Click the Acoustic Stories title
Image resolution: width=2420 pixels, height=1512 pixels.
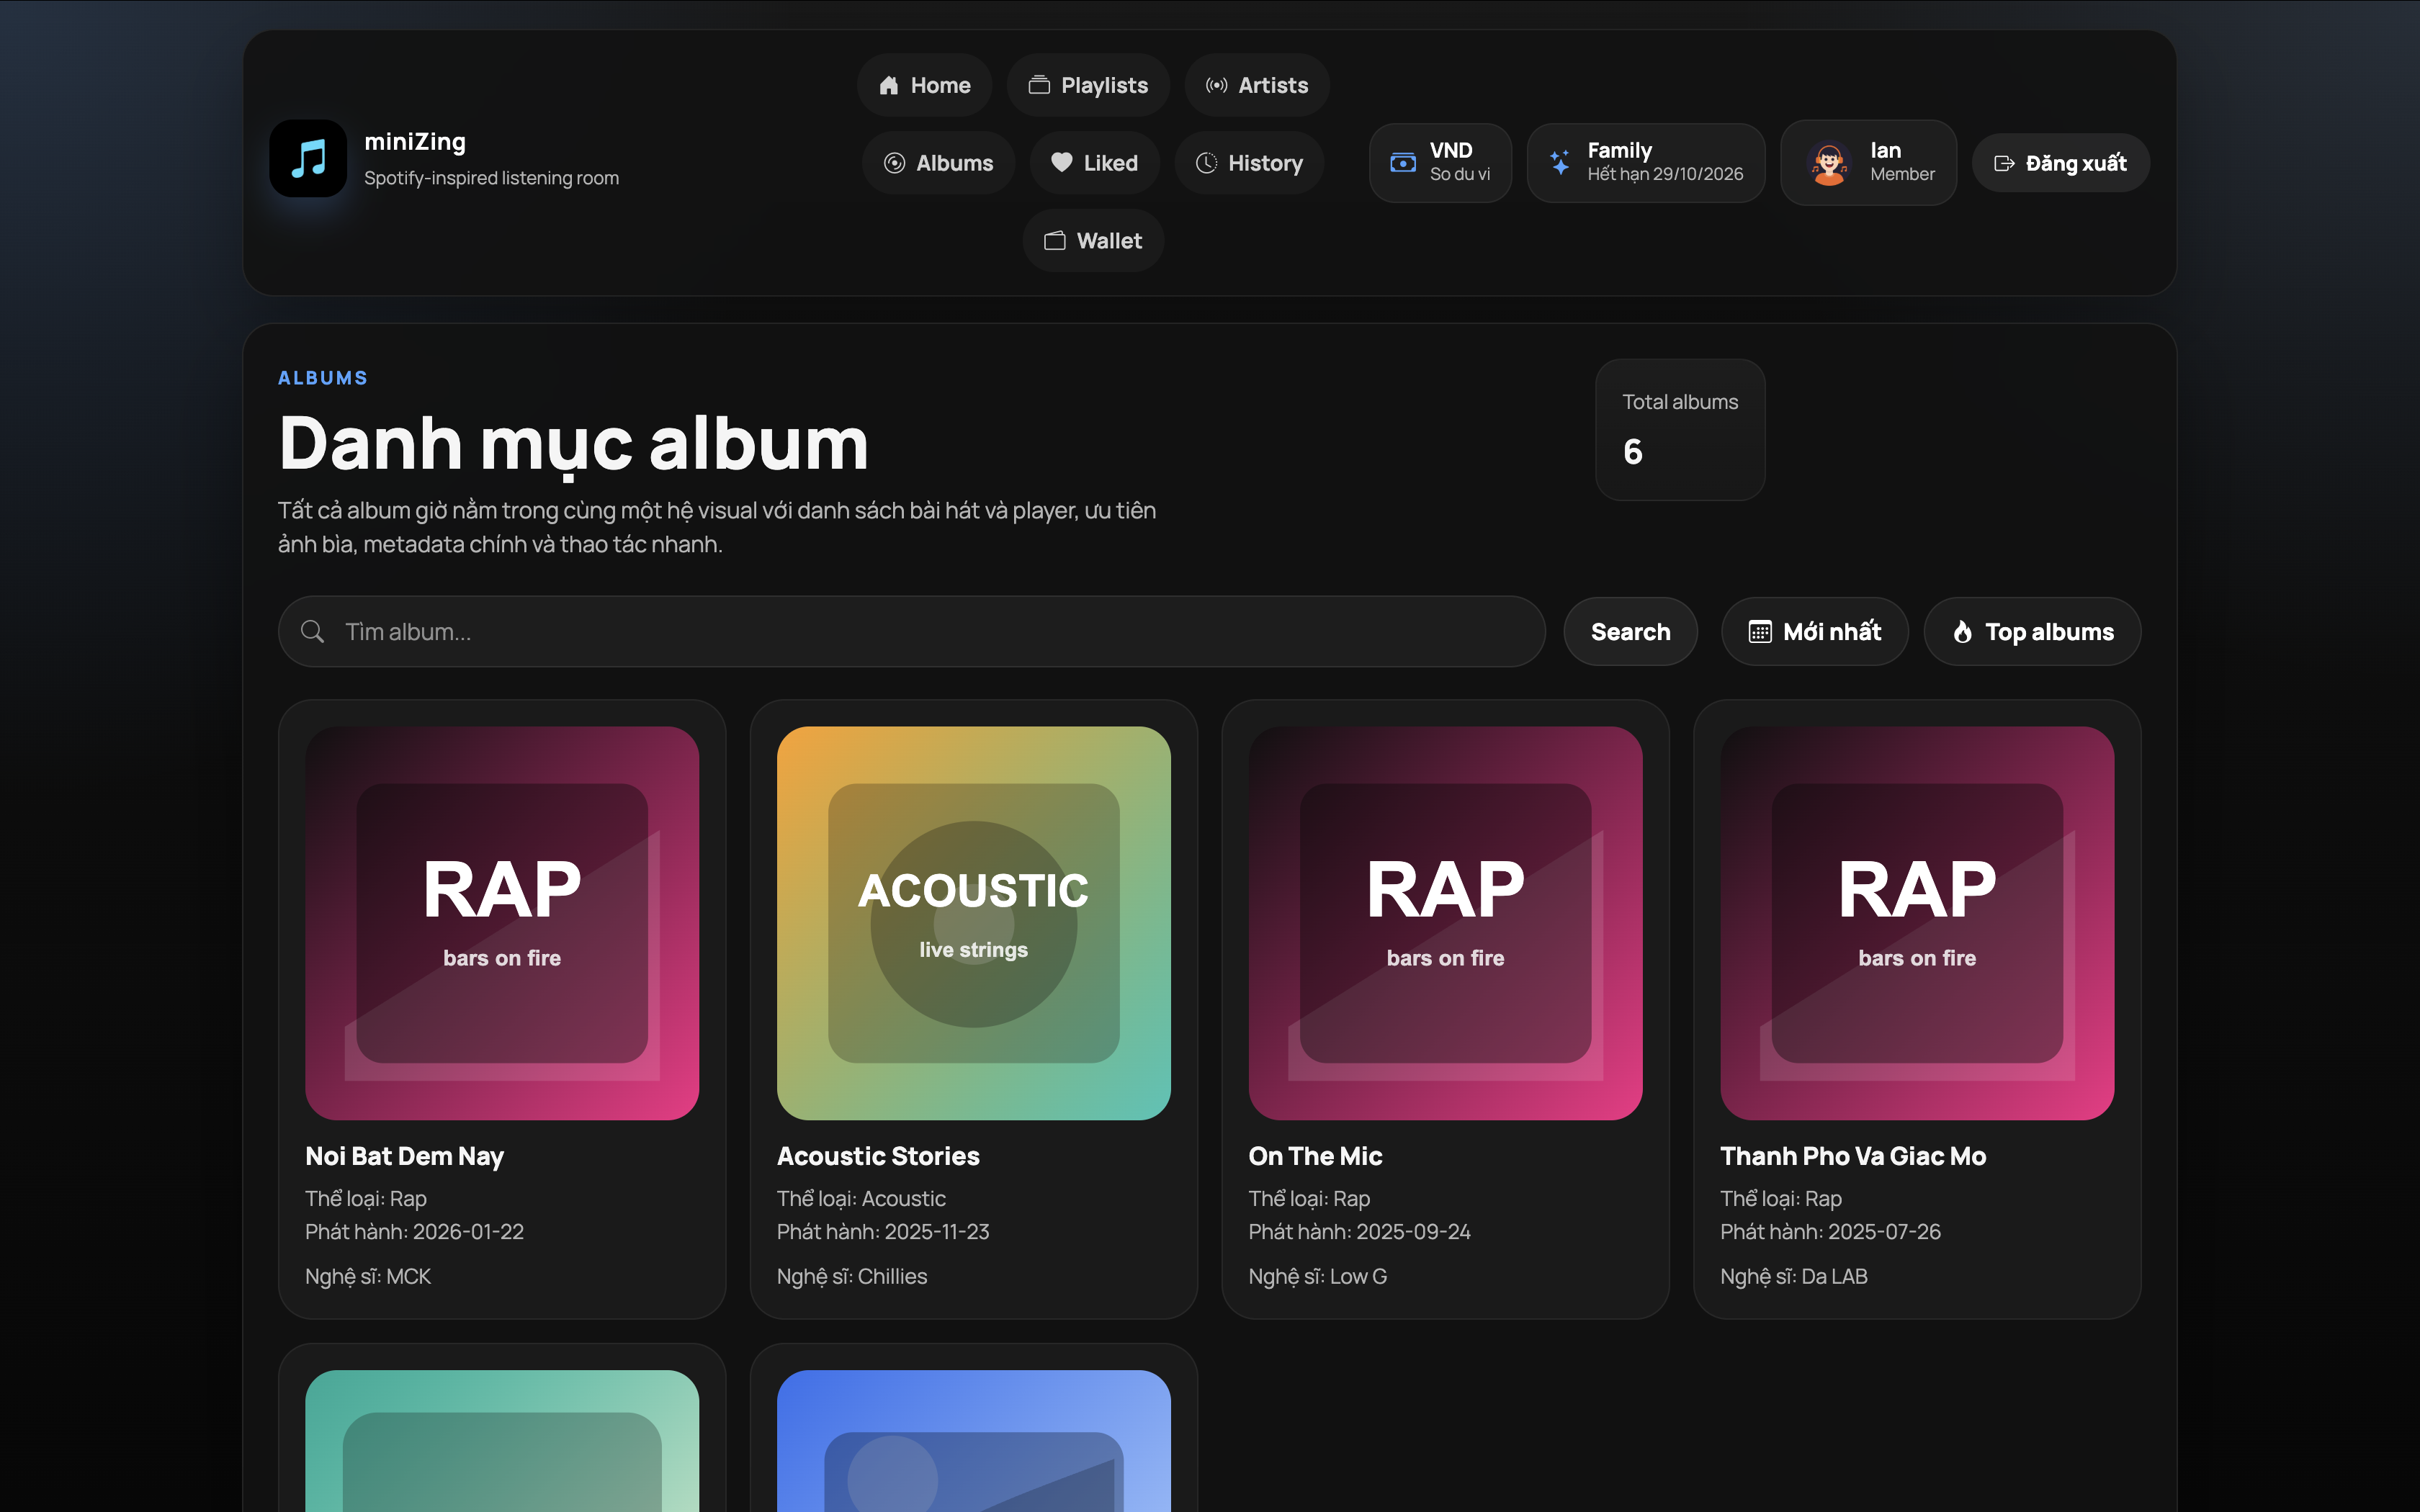tap(878, 1156)
